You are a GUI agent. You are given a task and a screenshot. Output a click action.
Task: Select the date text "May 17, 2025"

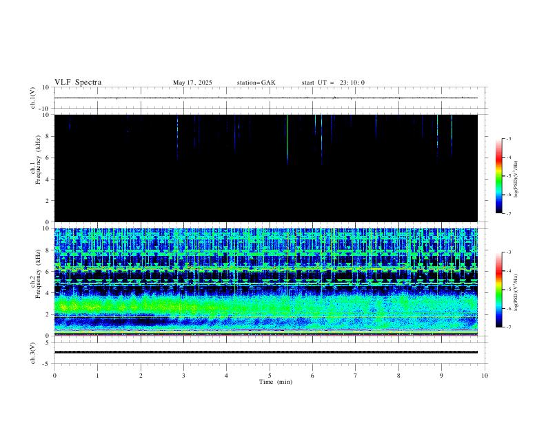pyautogui.click(x=192, y=83)
